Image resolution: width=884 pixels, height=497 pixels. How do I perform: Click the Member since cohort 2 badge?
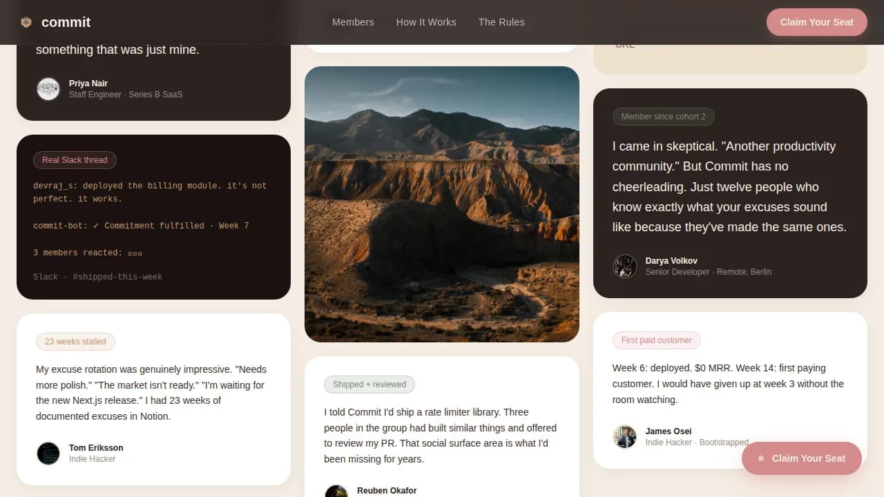point(663,116)
